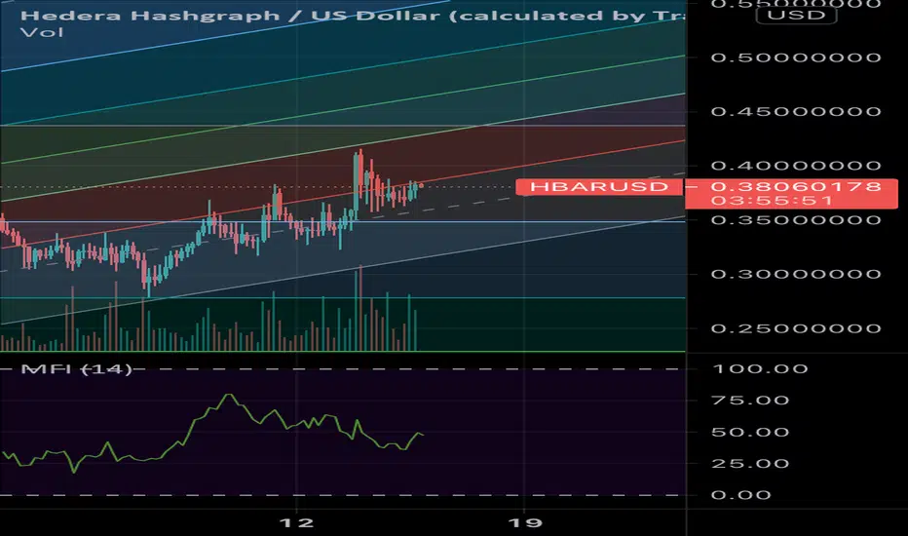
Task: Click the 75.00 MFI scale label
Action: point(750,401)
